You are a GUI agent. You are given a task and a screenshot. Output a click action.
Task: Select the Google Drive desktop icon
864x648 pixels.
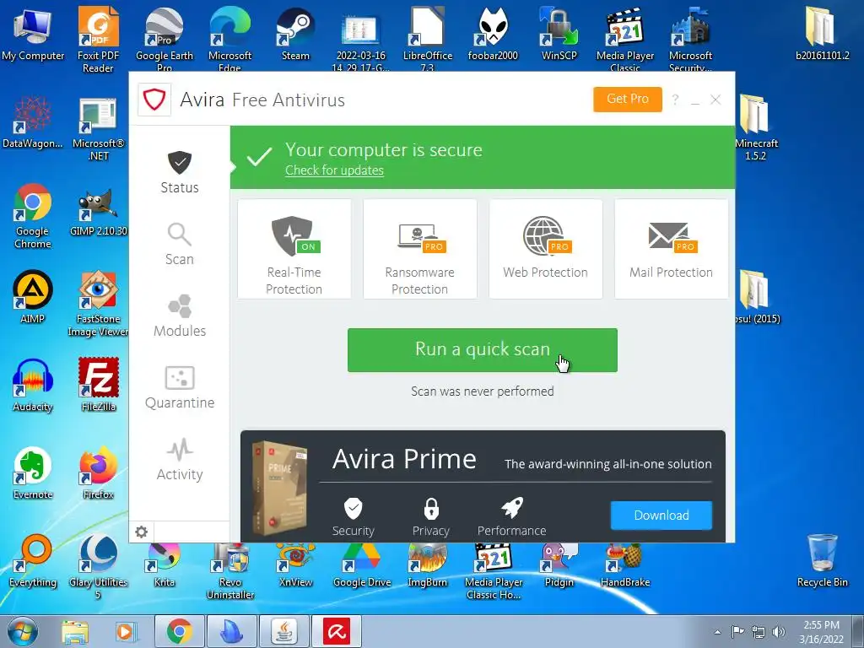tap(361, 565)
